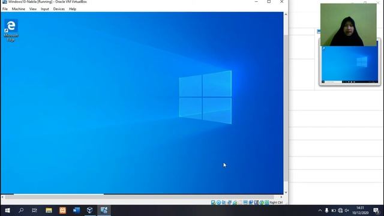Click the USB devices status icon
Image resolution: width=384 pixels, height=216 pixels.
tap(235, 203)
